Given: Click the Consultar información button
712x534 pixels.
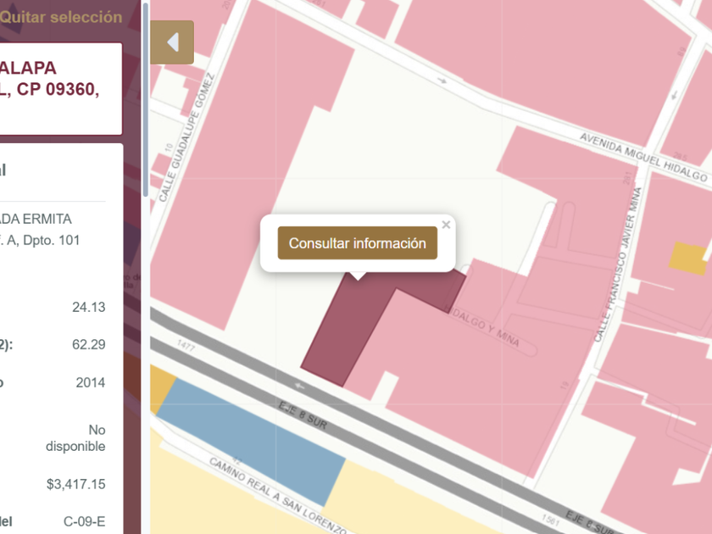Looking at the screenshot, I should [357, 243].
